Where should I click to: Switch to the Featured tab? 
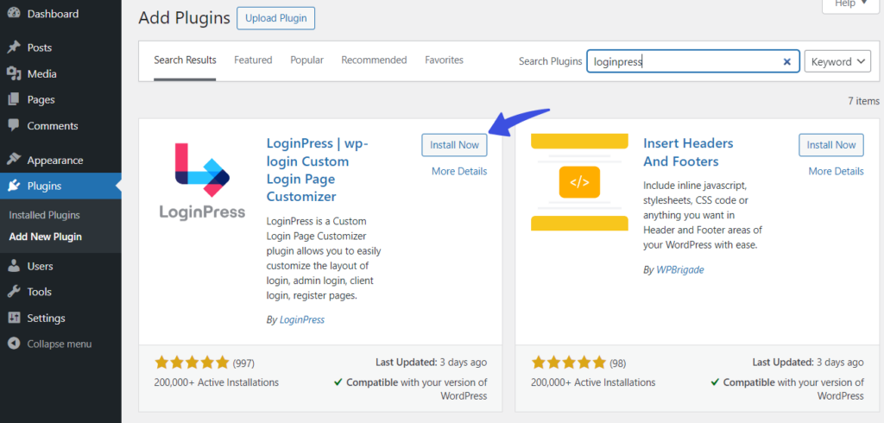[253, 60]
